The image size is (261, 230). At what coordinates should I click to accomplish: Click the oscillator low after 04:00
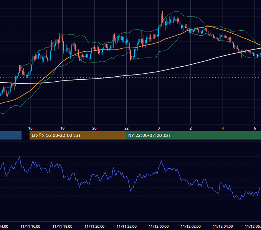point(240,199)
